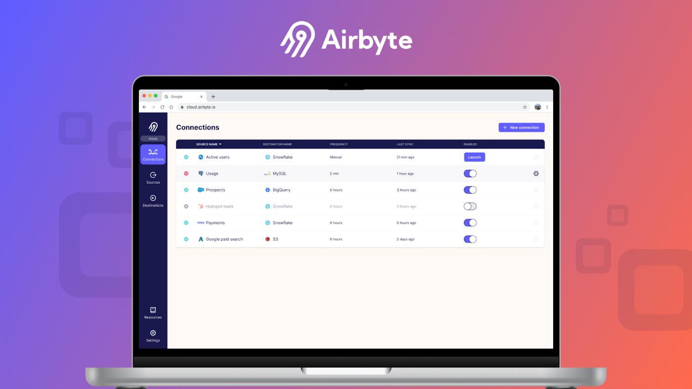Open the Destinations section
692x389 pixels.
click(x=153, y=200)
